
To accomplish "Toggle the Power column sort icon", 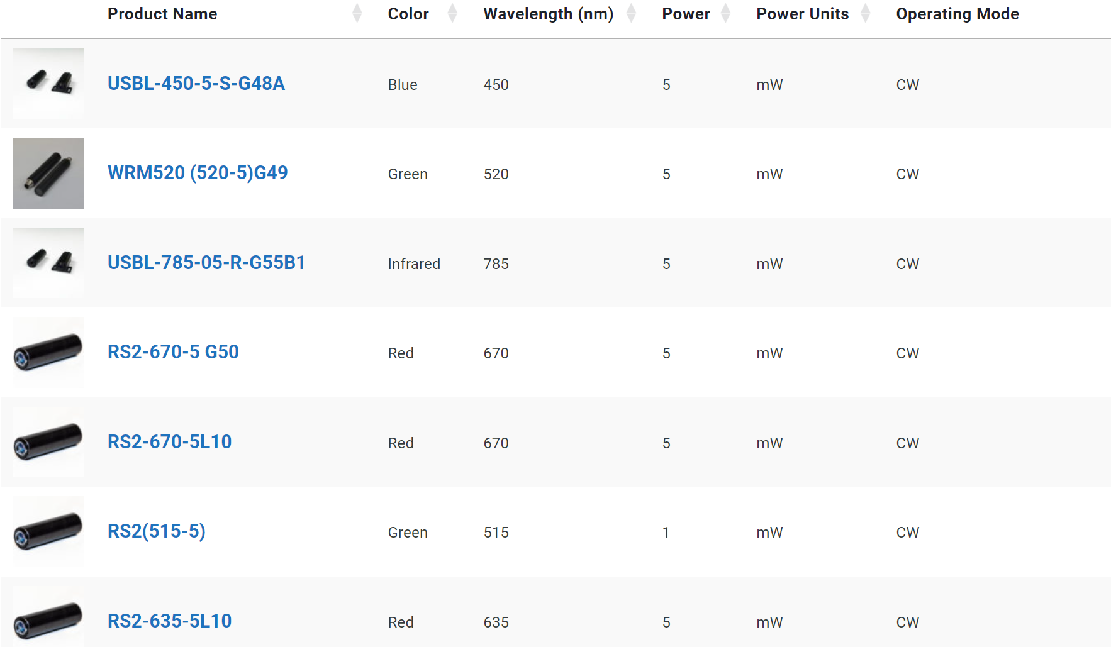I will [725, 13].
